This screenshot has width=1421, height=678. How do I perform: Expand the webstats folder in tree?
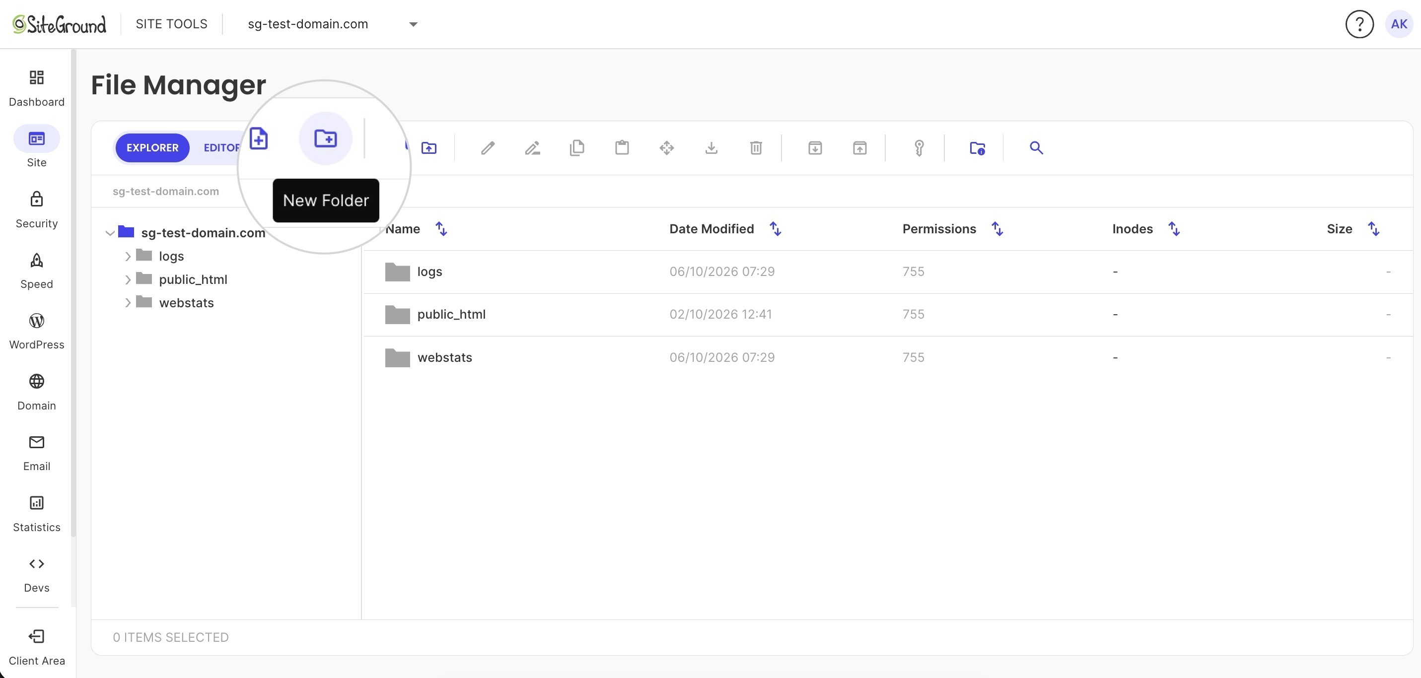(x=128, y=303)
